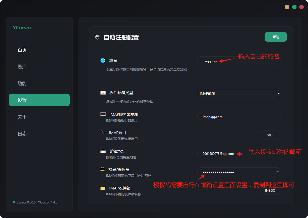Open the 日志 page in sidebar
The width and height of the screenshot is (308, 218).
point(22,134)
